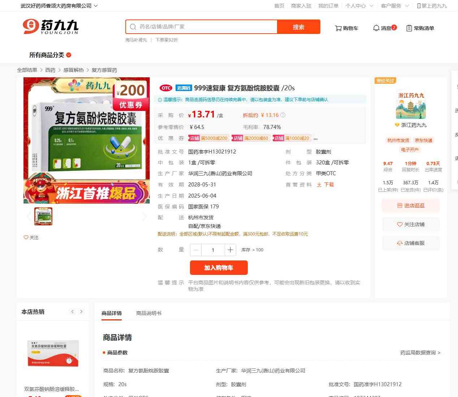Switch to the 商品说明书 tab
This screenshot has width=458, height=397.
pos(148,313)
